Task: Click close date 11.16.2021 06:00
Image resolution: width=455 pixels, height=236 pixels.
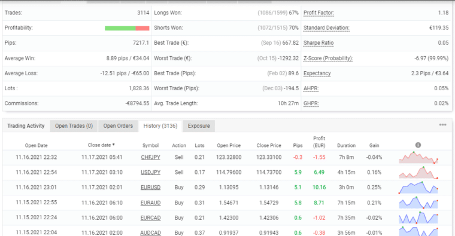Action: tap(102, 217)
